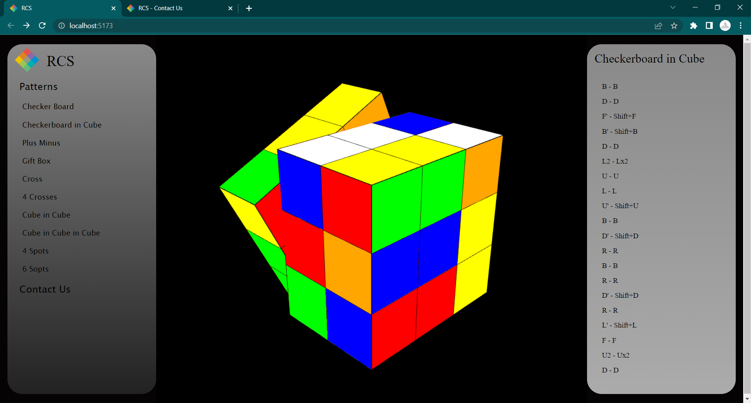
Task: Open the Gift Box pattern
Action: click(x=36, y=161)
